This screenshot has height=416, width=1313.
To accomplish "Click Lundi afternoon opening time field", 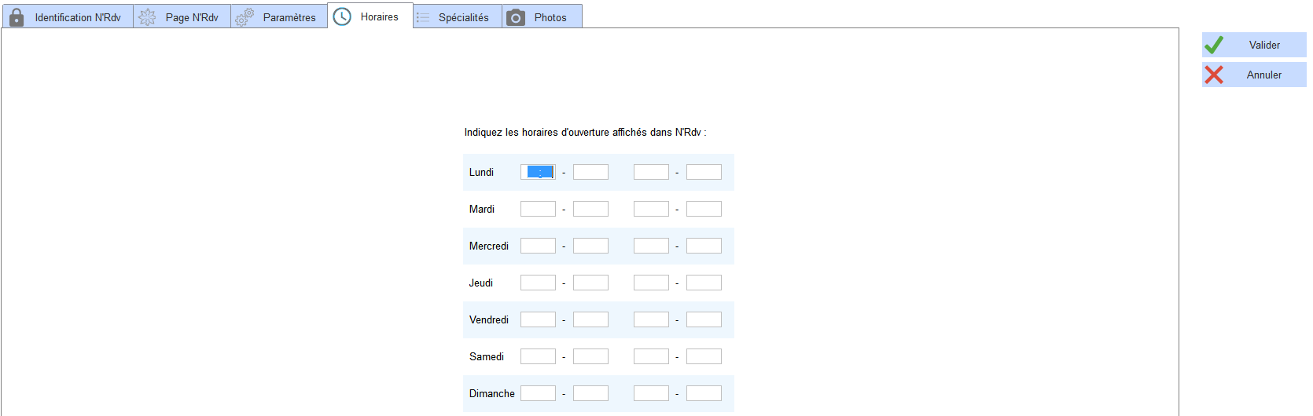I will (651, 172).
